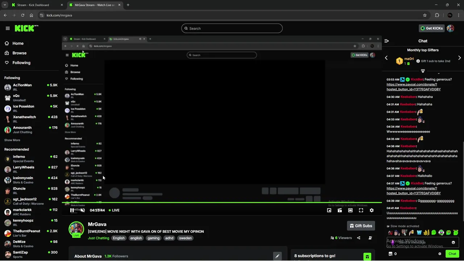Screen dimensions: 464x261
Task: Open the Just Chatting category link
Action: point(99,238)
